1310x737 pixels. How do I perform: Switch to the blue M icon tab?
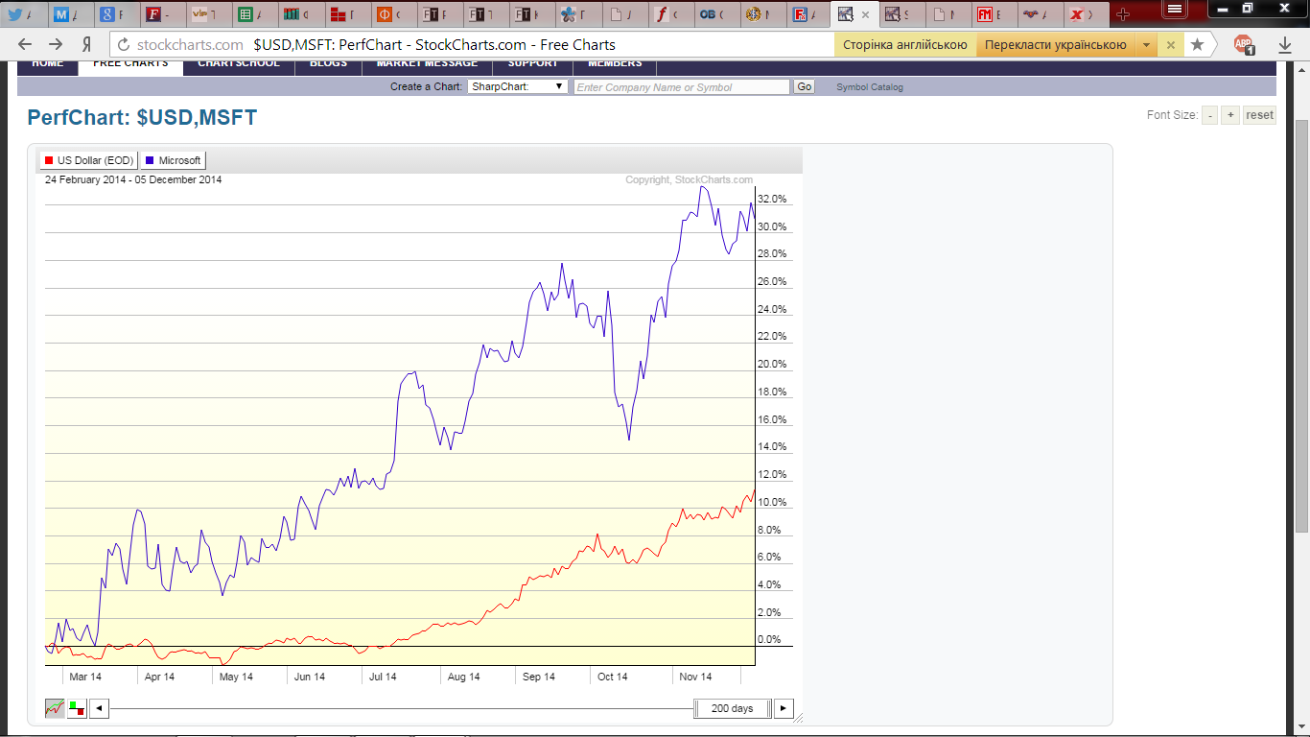pos(66,14)
